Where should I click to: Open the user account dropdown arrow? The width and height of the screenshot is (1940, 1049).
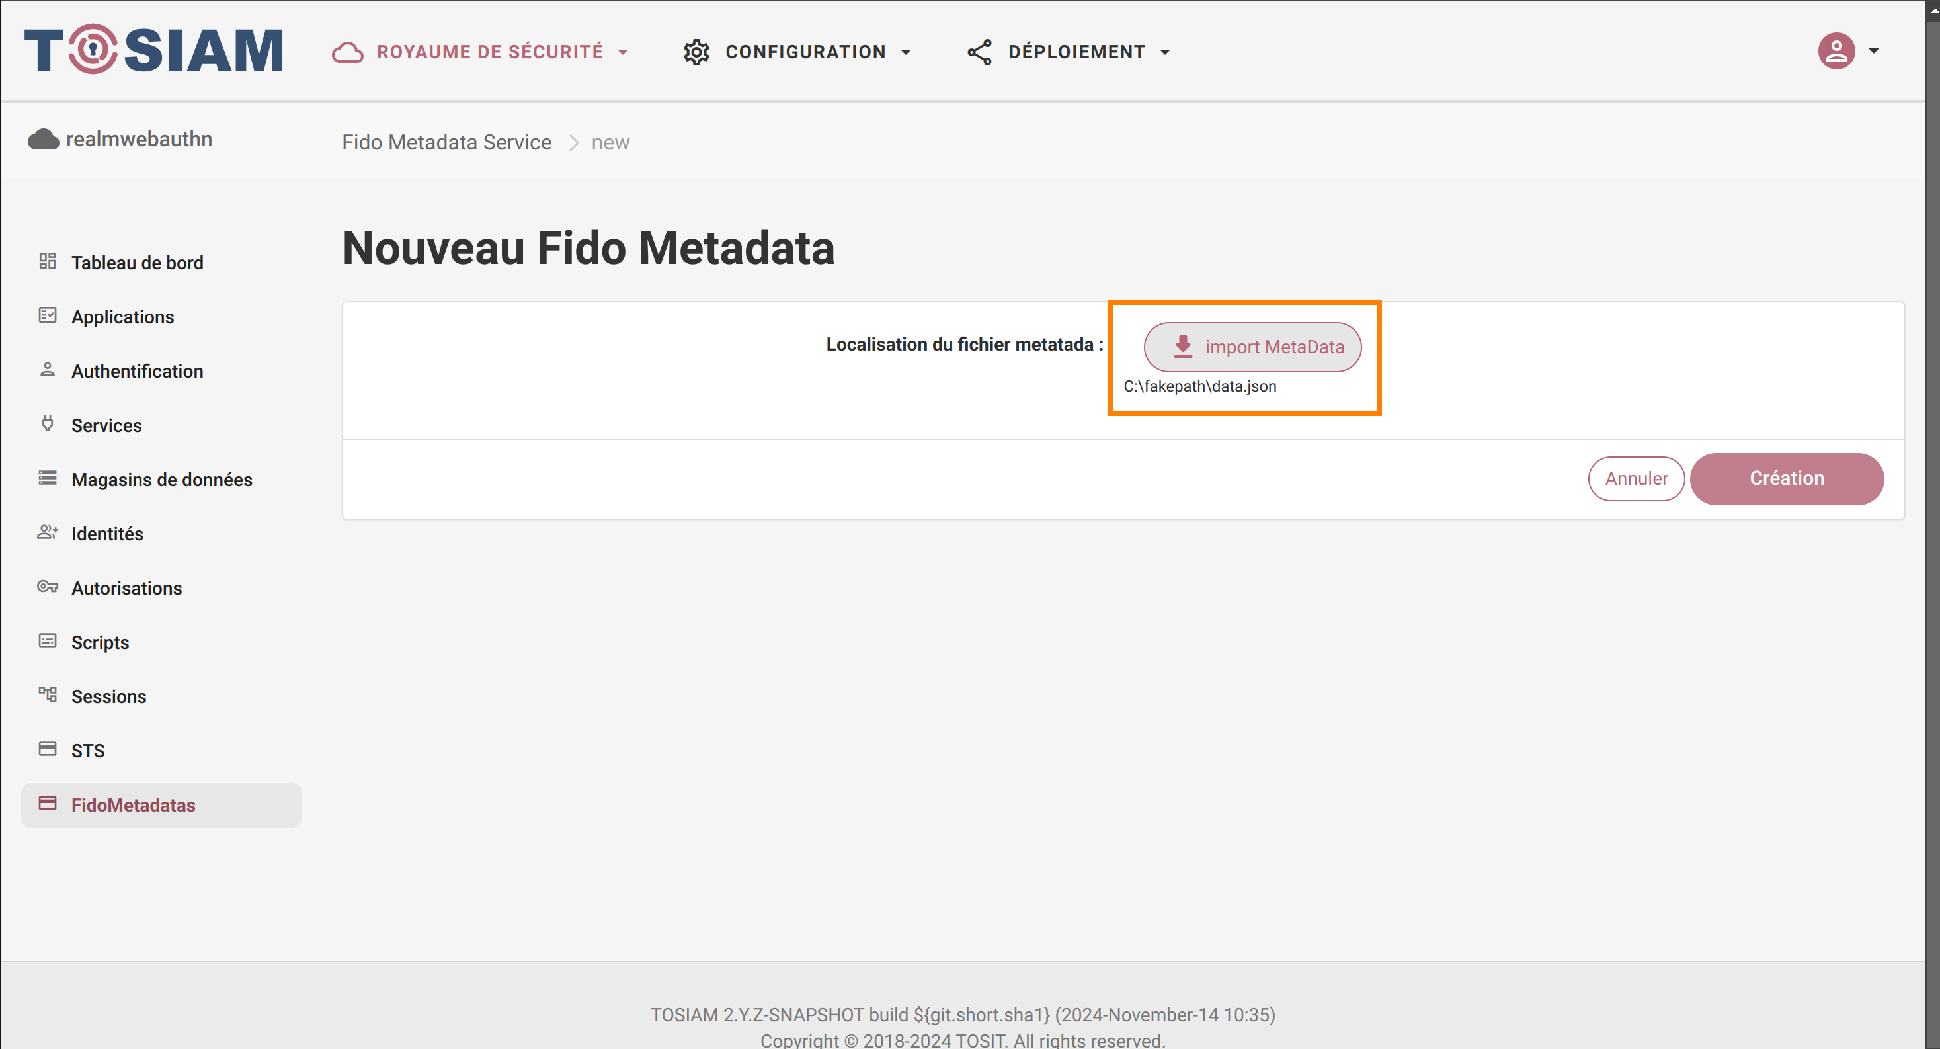(x=1874, y=51)
